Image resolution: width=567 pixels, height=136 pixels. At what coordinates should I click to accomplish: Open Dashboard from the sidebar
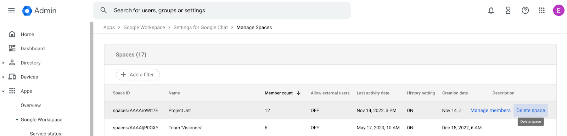pyautogui.click(x=33, y=48)
